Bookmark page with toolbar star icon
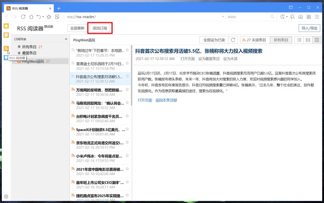 point(49,17)
